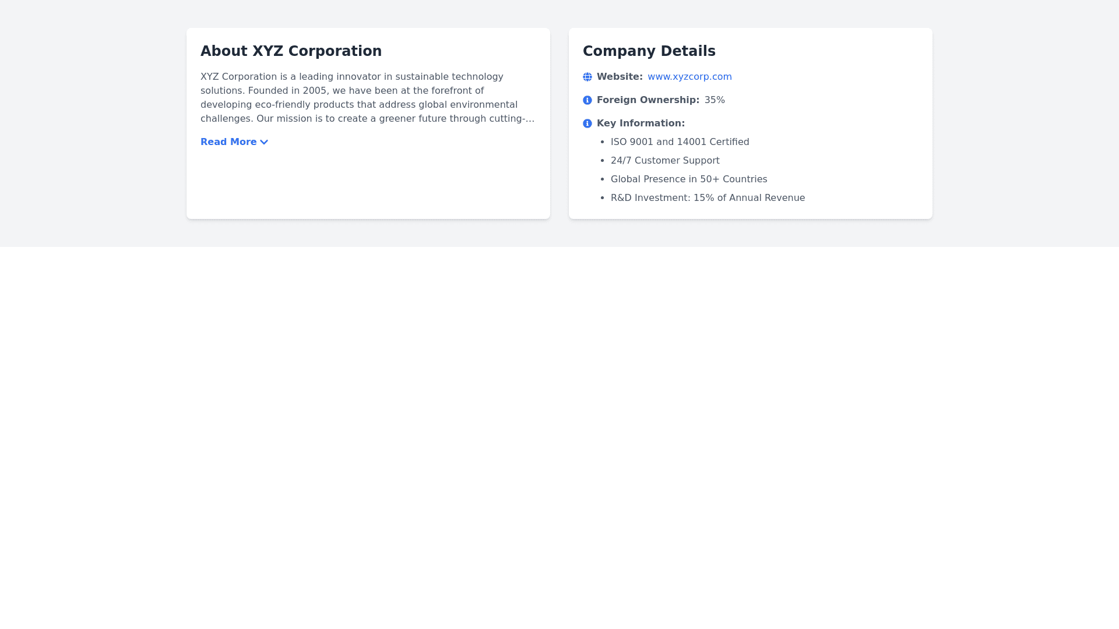Click Global Presence in 50+ Countries item
Viewport: 1119px width, 629px height.
(689, 179)
